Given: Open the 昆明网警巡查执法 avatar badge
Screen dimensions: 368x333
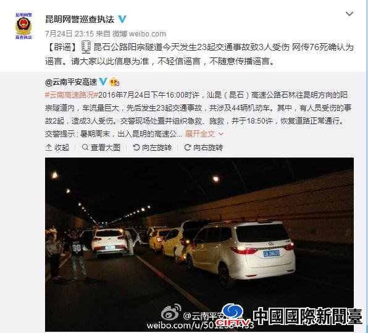Looking at the screenshot, I should point(23,26).
